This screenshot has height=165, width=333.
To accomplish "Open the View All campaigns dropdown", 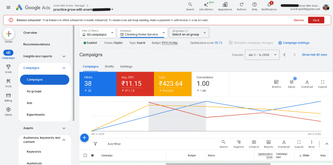I will pos(98,33).
